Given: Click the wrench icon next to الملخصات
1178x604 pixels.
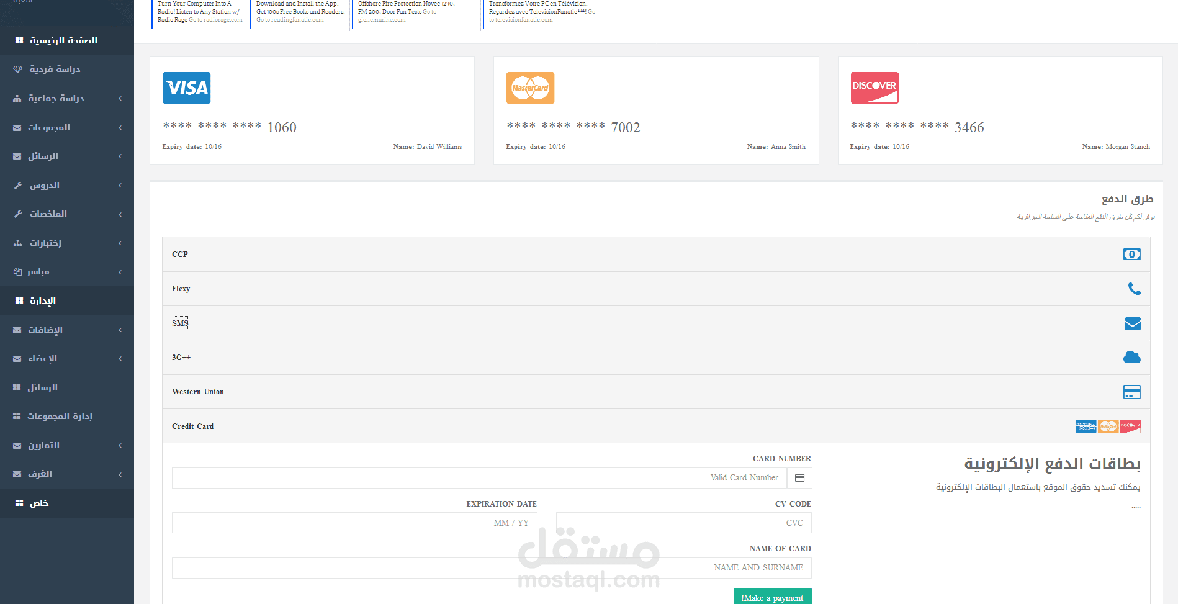Looking at the screenshot, I should pyautogui.click(x=18, y=214).
